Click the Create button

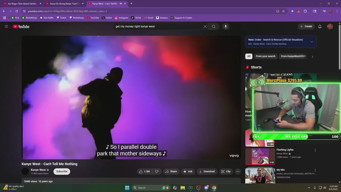click(306, 26)
